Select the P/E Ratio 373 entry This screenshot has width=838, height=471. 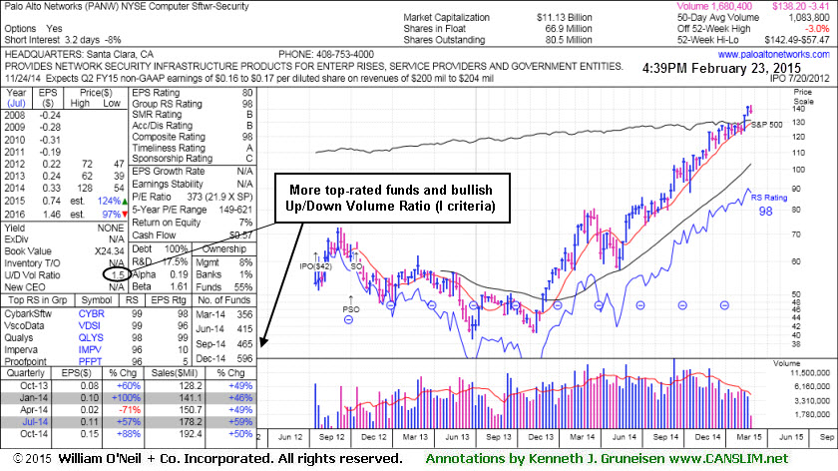click(193, 197)
